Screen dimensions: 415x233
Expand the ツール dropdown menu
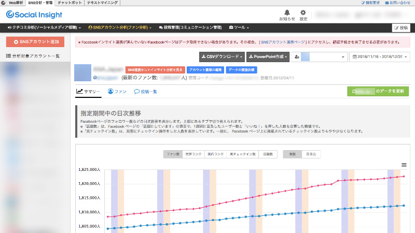pos(239,27)
